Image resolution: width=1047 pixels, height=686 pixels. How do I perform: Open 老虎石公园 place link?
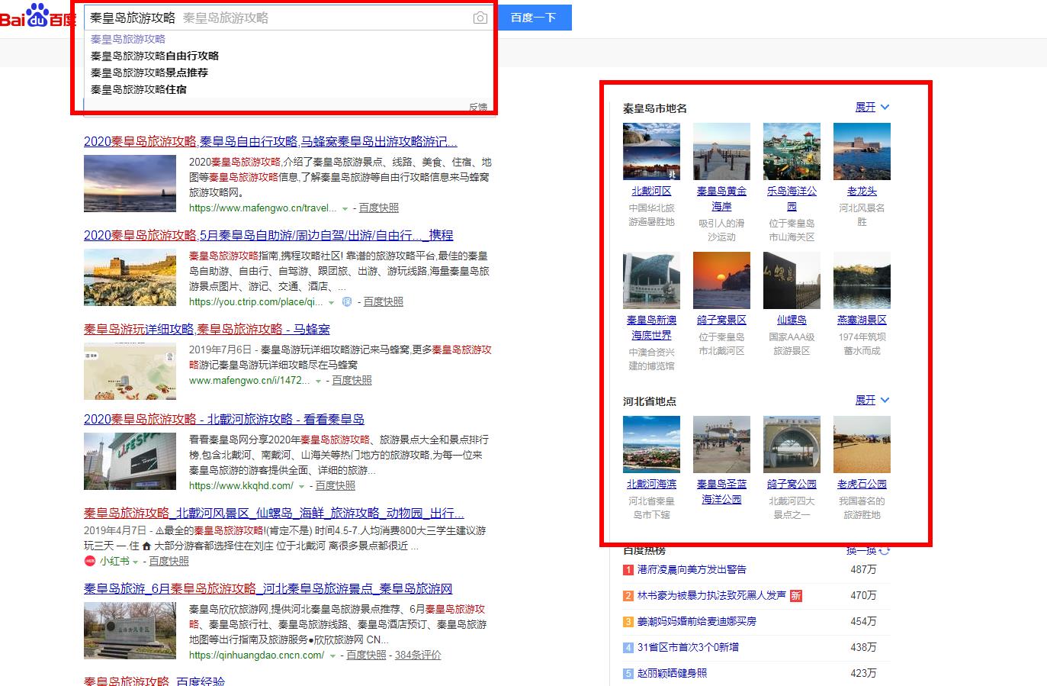tap(862, 484)
